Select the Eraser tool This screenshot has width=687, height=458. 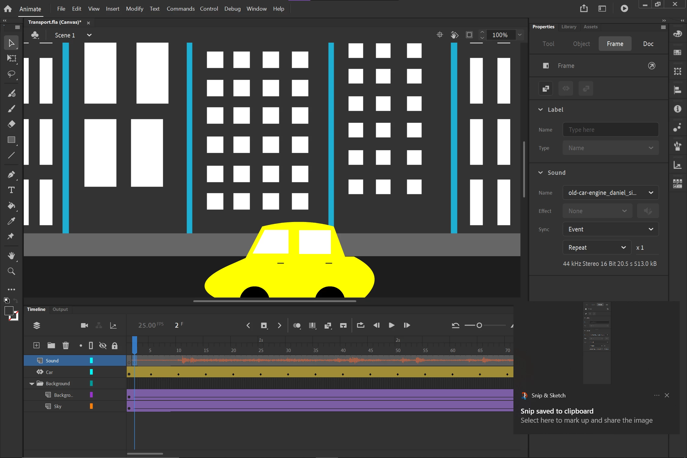(11, 124)
